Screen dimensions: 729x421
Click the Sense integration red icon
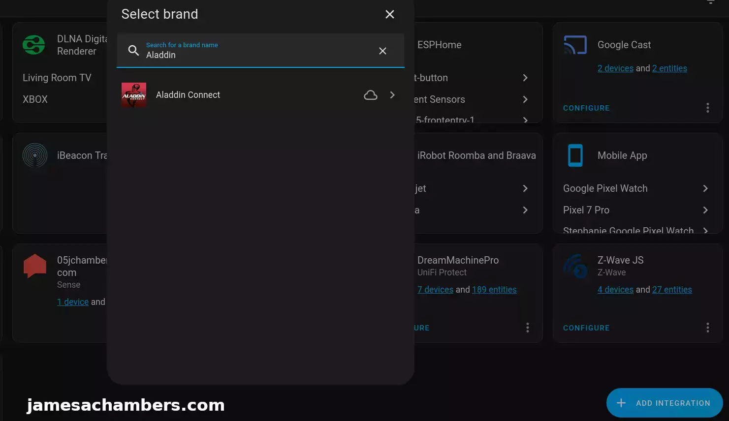coord(35,266)
